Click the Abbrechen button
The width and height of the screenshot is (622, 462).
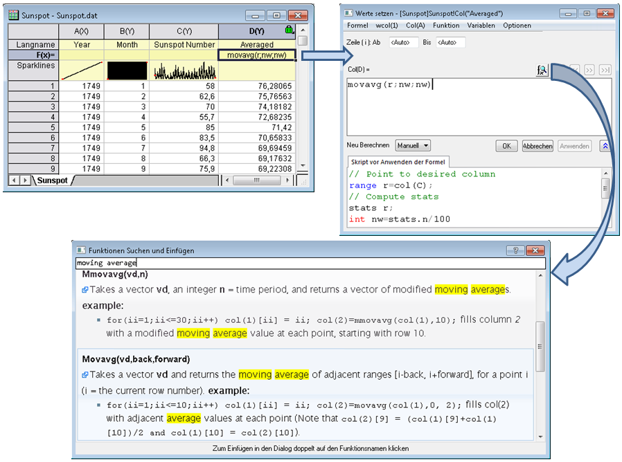537,146
